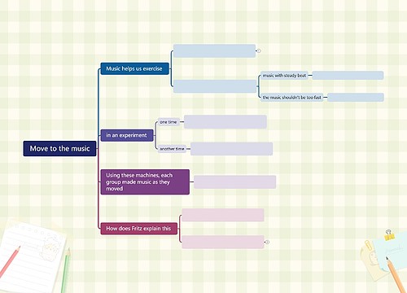Select 'the music shouldn't be too fast' subnode
Viewport: 407px width, 293px height.
292,97
